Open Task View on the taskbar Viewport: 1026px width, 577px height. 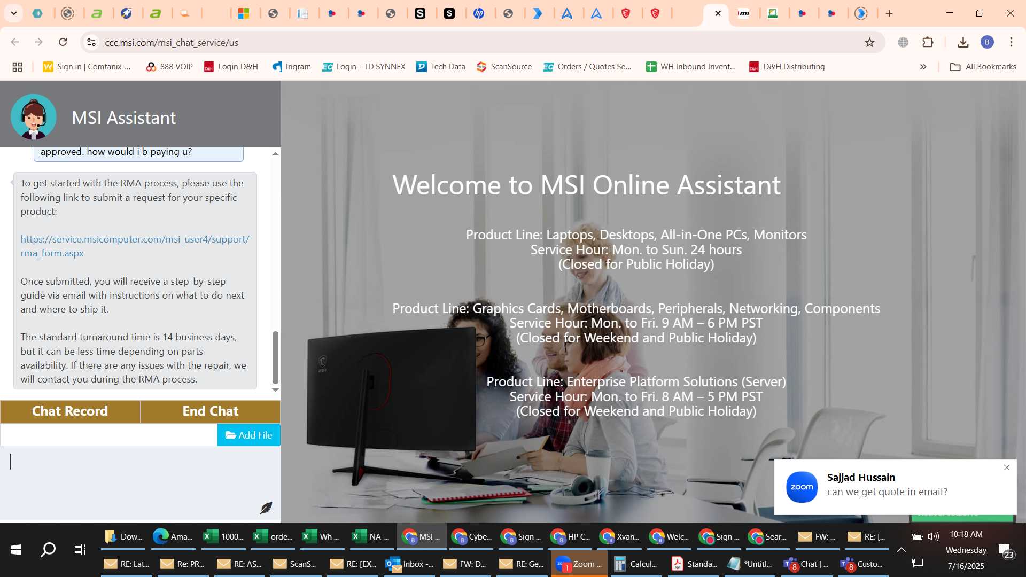pos(80,550)
